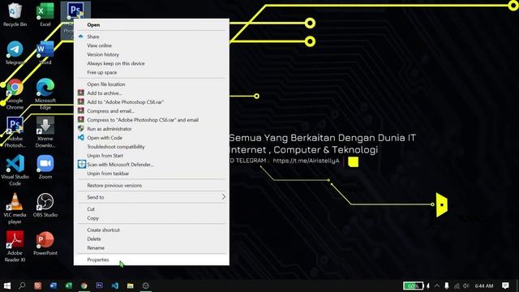Screen dimensions: 519x292
Task: Open the Wi-Fi network tray icon
Action: [457, 286]
